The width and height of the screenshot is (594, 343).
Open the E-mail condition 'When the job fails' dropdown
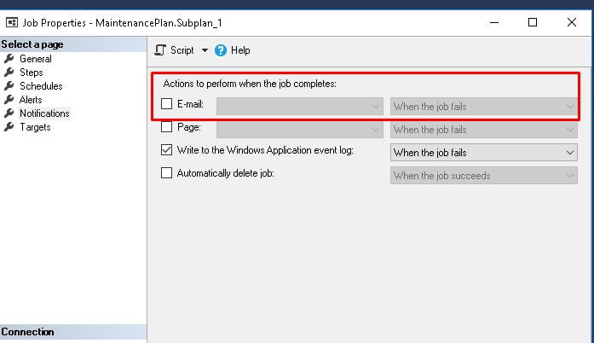[x=484, y=107]
